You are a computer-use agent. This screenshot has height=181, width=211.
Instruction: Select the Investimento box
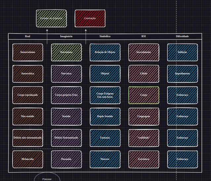tap(144, 52)
